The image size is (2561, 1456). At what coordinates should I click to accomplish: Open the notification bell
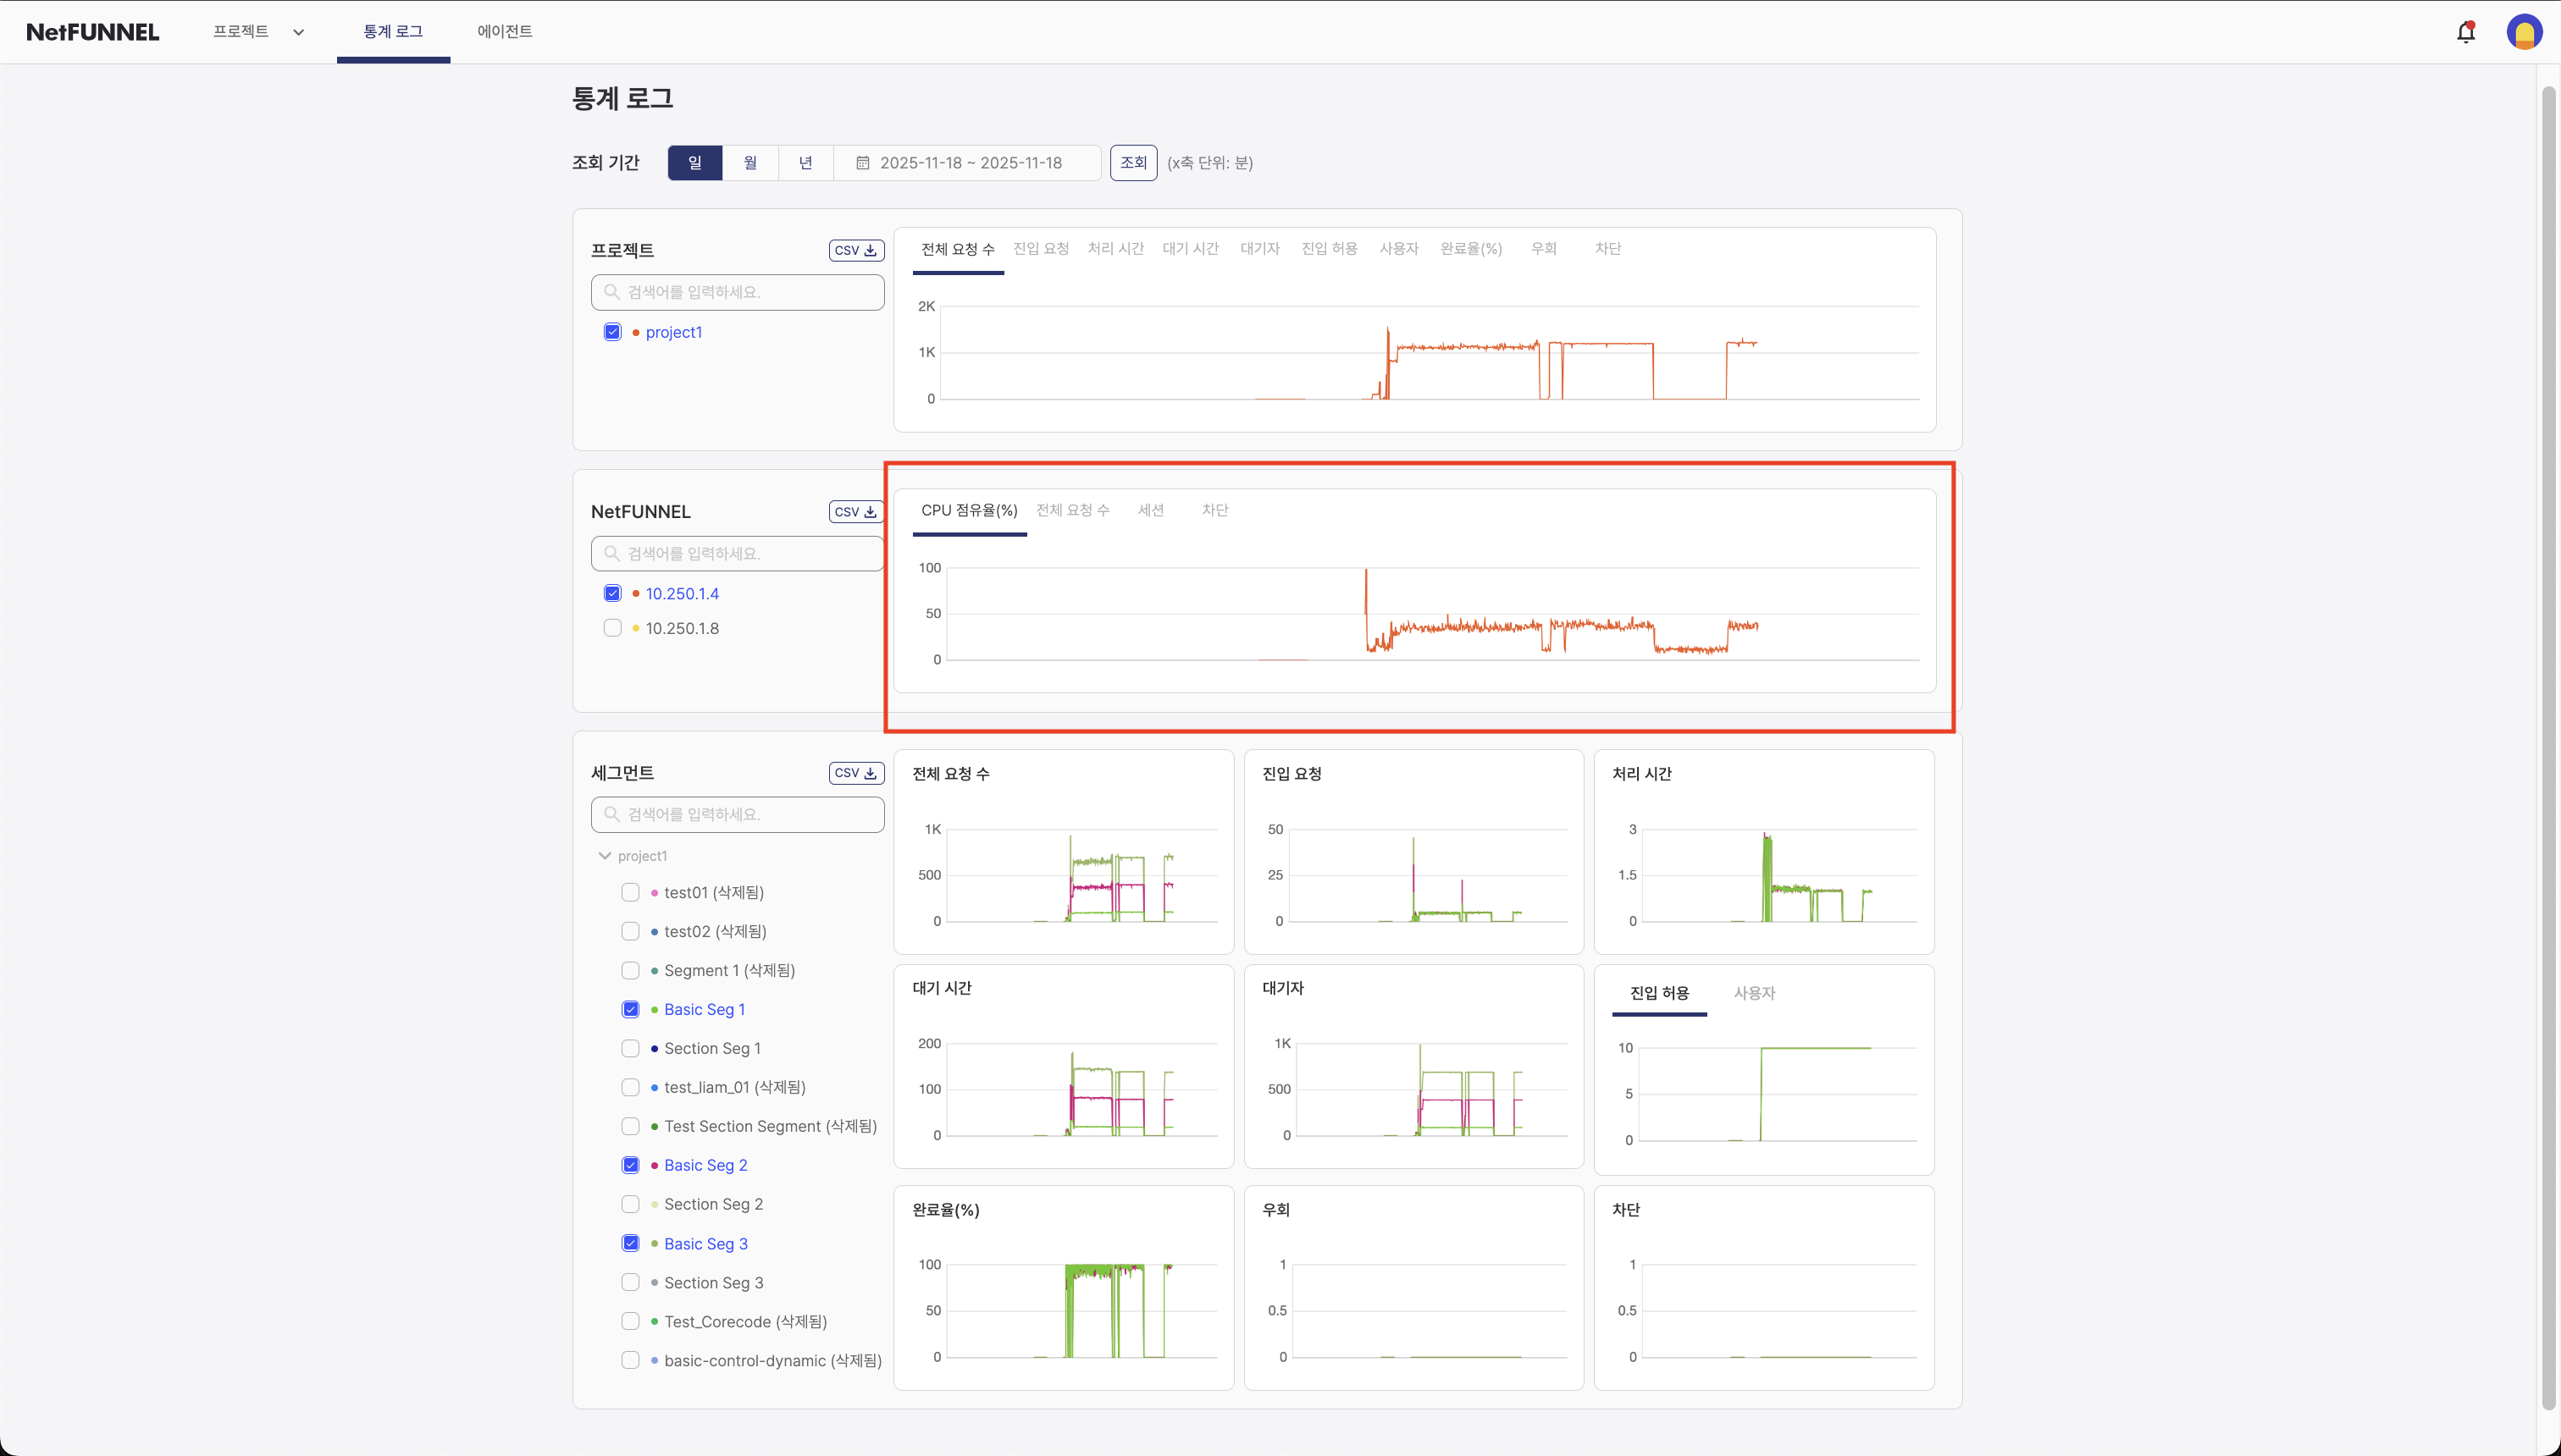tap(2465, 31)
